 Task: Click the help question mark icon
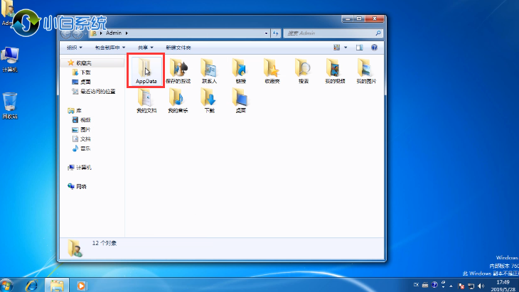coord(374,47)
